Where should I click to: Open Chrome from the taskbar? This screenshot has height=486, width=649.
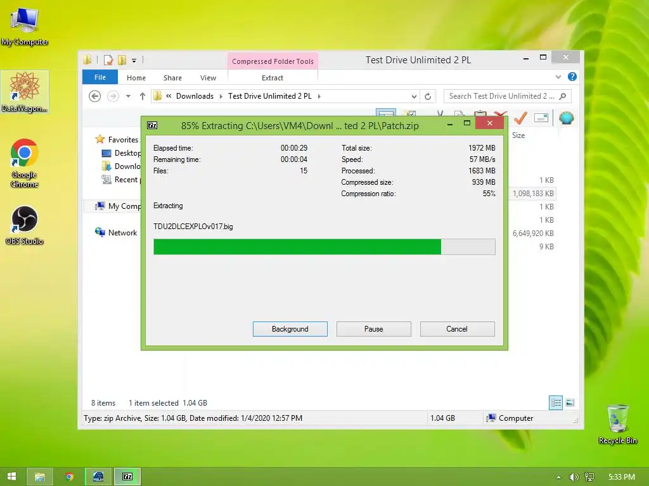coord(69,477)
